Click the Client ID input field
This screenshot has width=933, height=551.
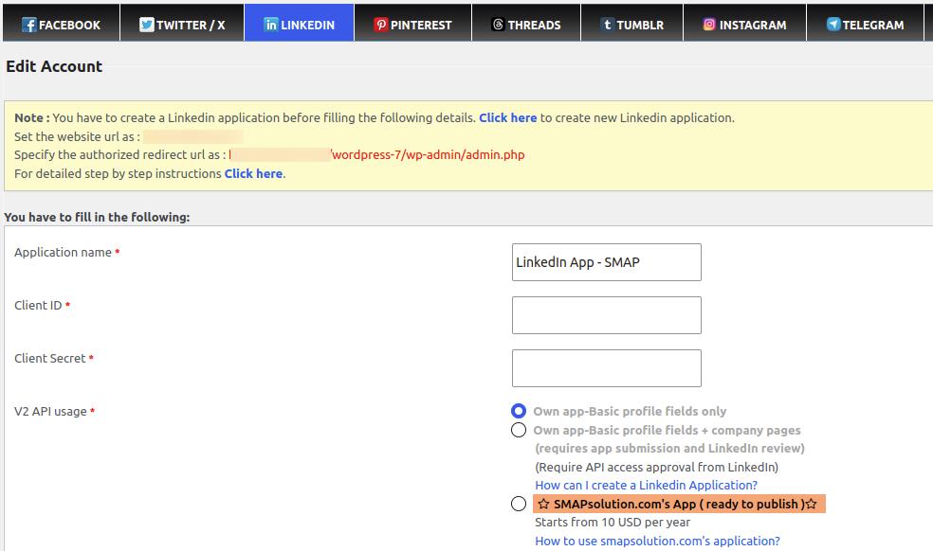click(x=606, y=315)
